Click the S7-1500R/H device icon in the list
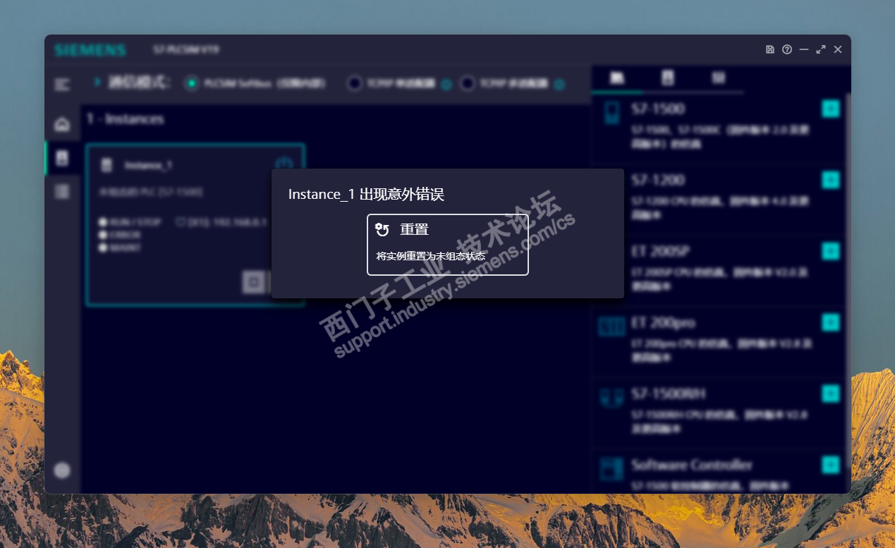This screenshot has height=548, width=895. point(611,397)
